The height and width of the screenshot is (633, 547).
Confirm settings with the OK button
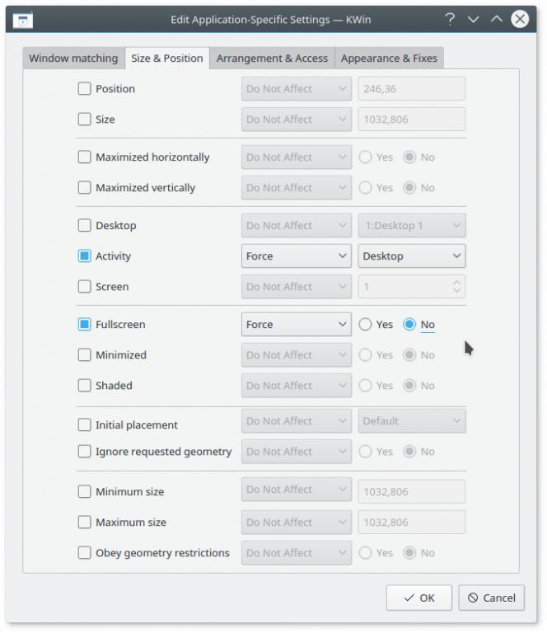click(x=419, y=598)
